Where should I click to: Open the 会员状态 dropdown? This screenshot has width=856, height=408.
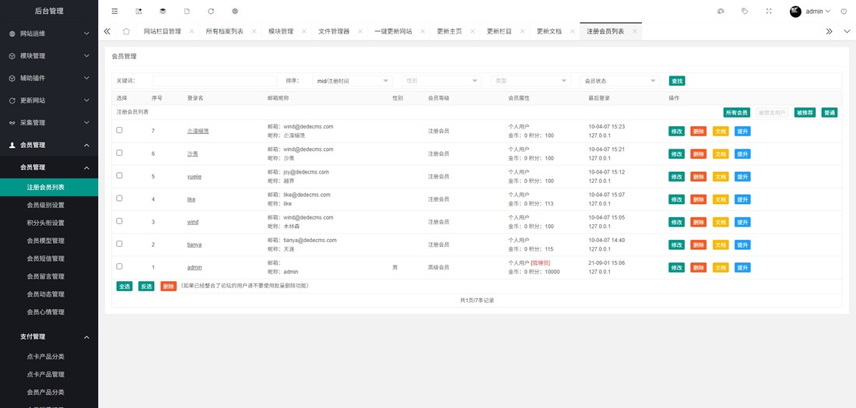pos(620,81)
